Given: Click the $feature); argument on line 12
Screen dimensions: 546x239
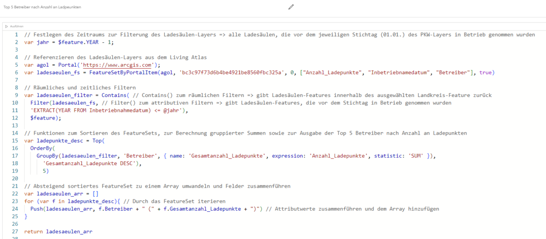Looking at the screenshot, I should 45,118.
